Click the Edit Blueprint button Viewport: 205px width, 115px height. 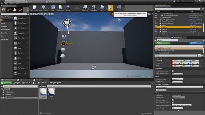(196, 43)
